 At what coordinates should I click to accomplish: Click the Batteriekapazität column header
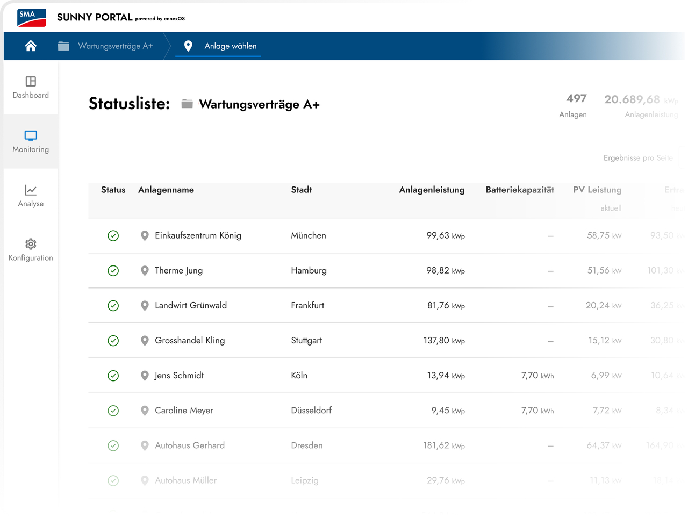520,190
